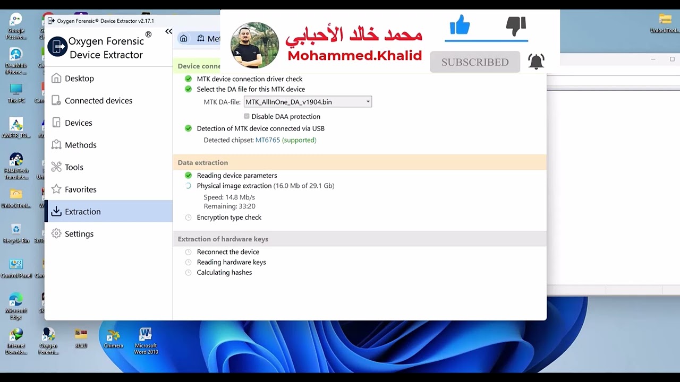The width and height of the screenshot is (680, 382).
Task: Click the green check beside Select the DA file
Action: coord(188,89)
